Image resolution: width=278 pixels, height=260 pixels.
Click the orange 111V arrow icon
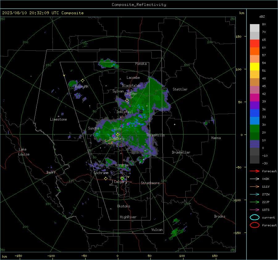(255, 186)
